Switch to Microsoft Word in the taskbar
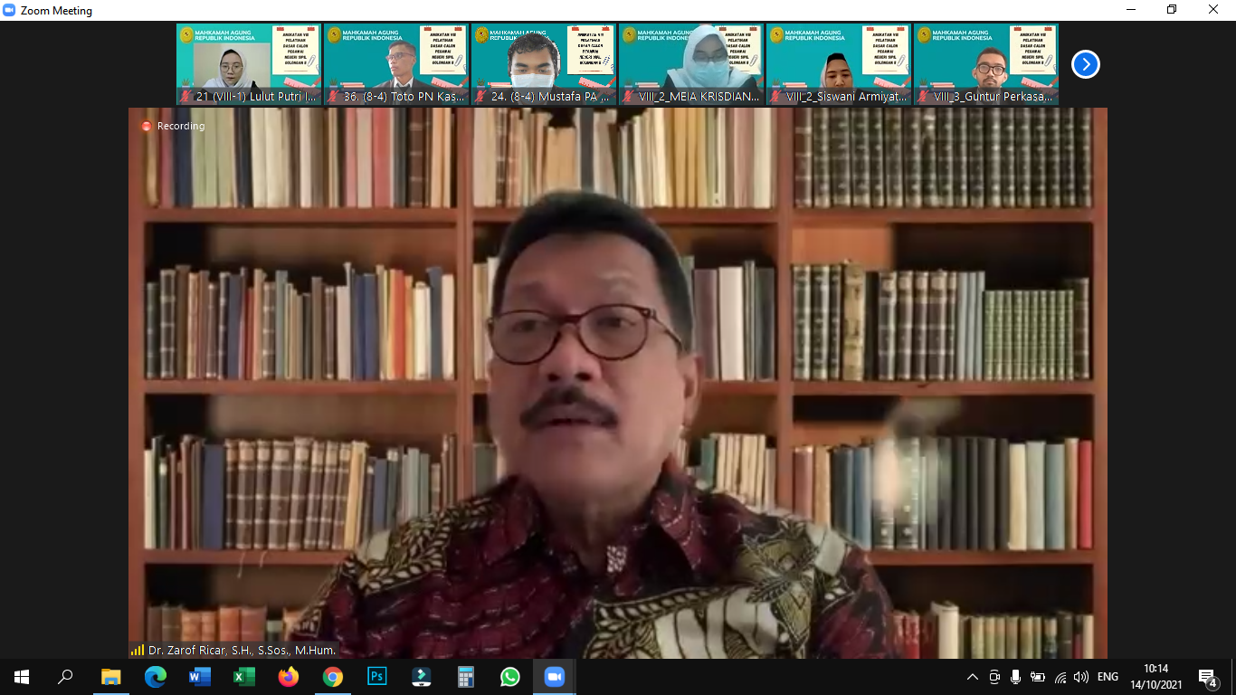 [199, 677]
